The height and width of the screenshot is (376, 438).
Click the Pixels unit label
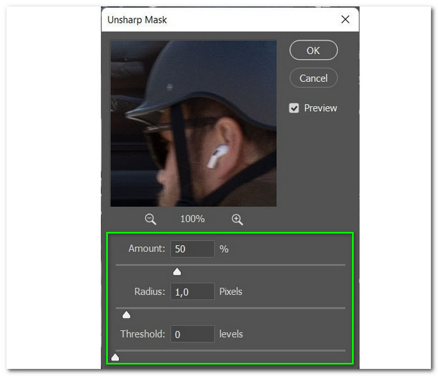230,292
